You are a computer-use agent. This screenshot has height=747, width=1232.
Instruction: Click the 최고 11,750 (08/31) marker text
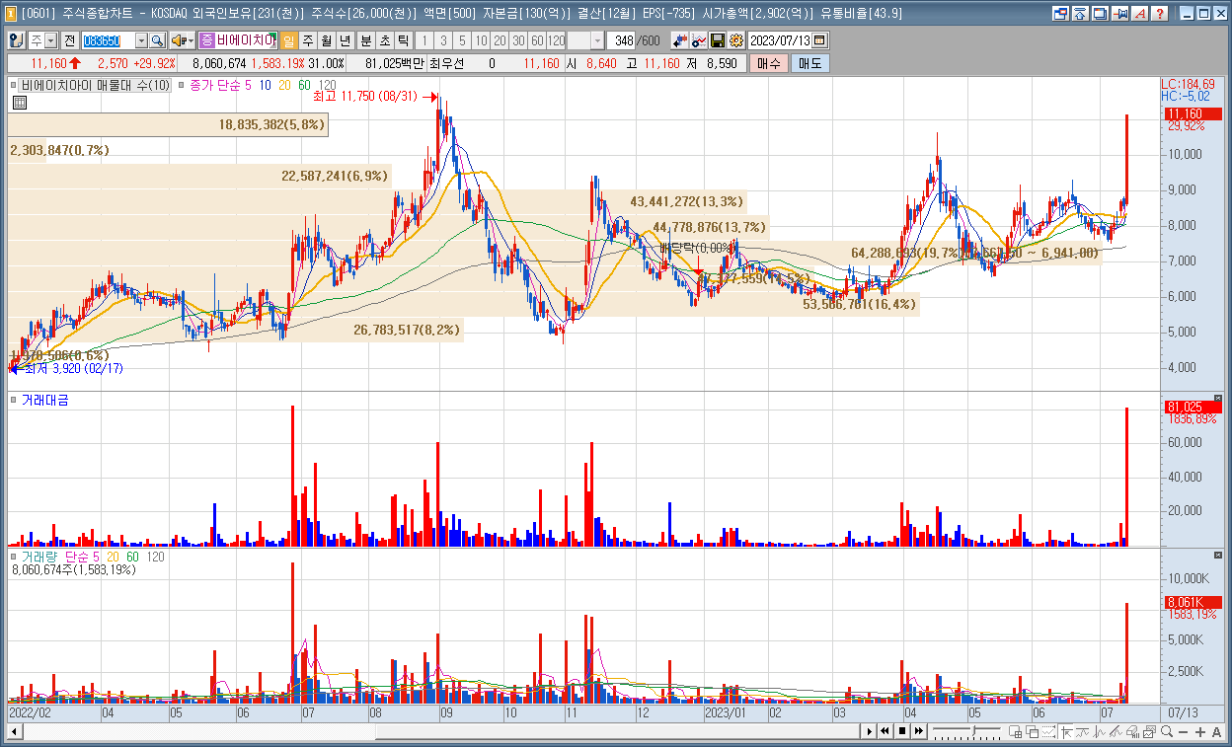[x=364, y=96]
